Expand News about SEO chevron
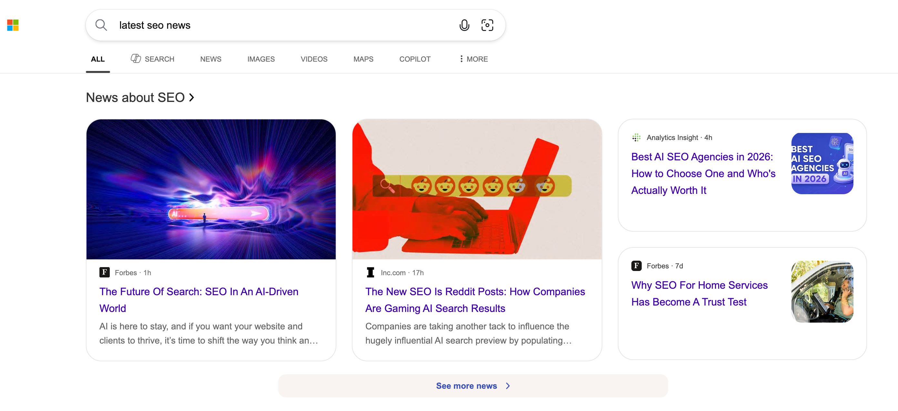This screenshot has width=898, height=411. click(191, 97)
